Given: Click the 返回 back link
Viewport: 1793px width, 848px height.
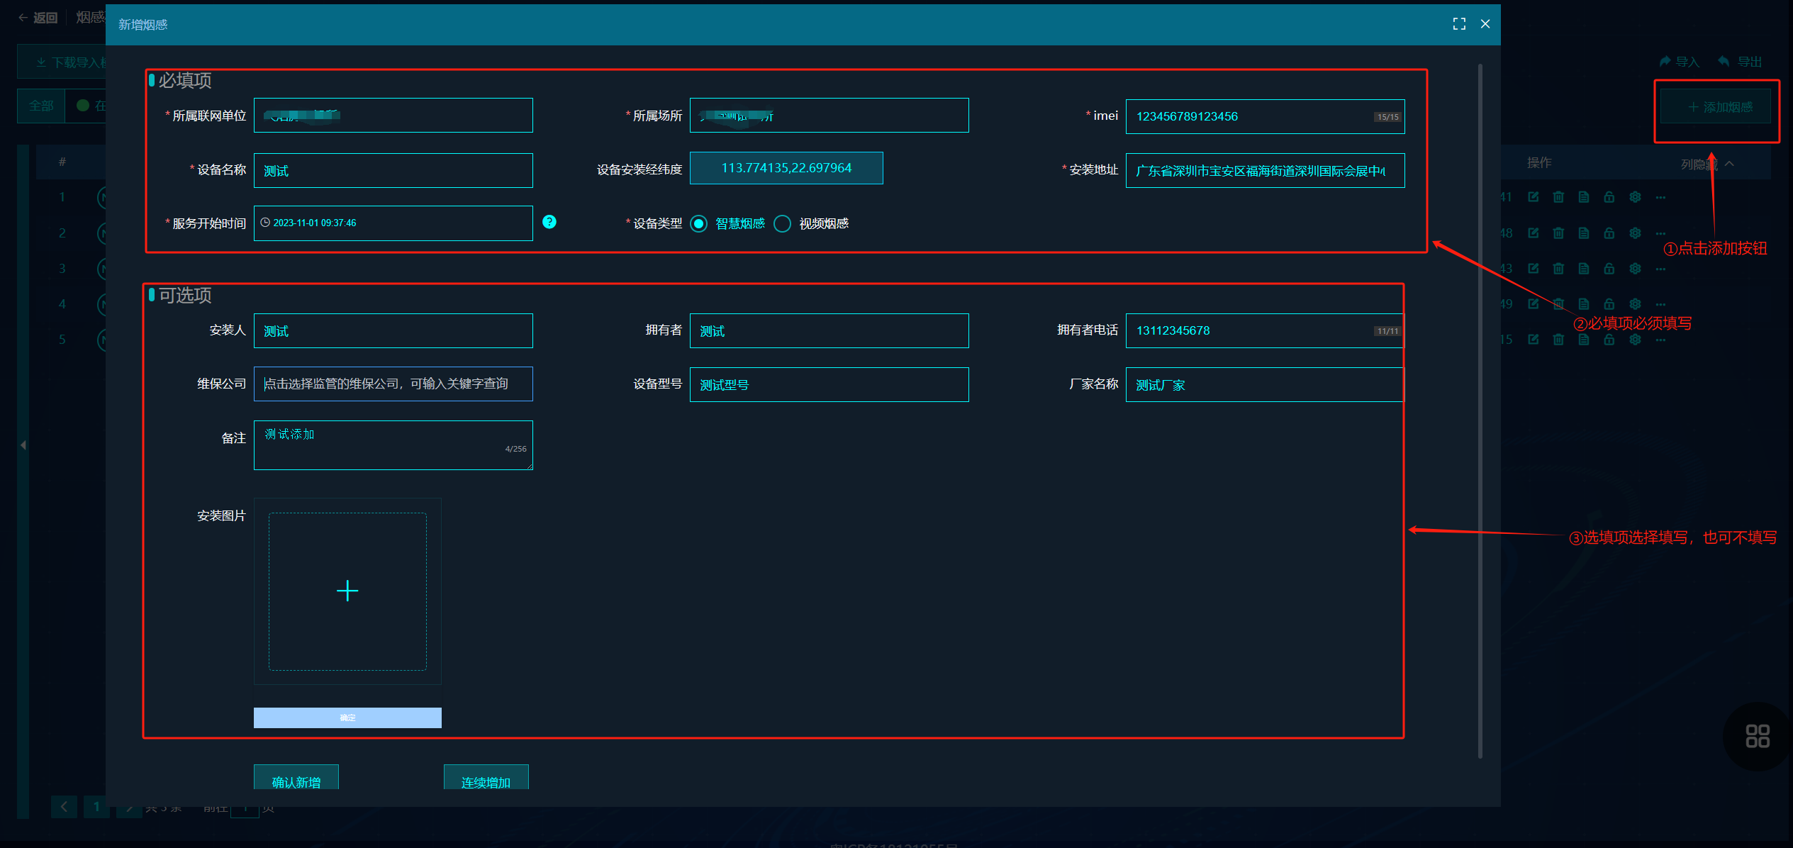Looking at the screenshot, I should pyautogui.click(x=38, y=18).
